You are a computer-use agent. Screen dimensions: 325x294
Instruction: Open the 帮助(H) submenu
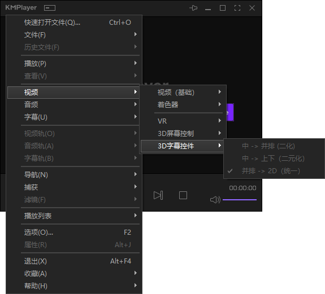click(75, 286)
